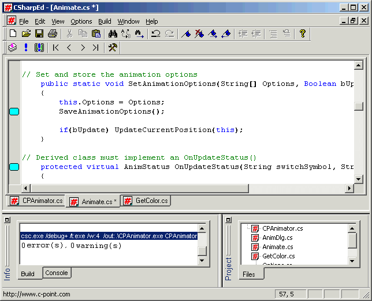Open the Build menu
The height and width of the screenshot is (301, 372).
[x=105, y=21]
